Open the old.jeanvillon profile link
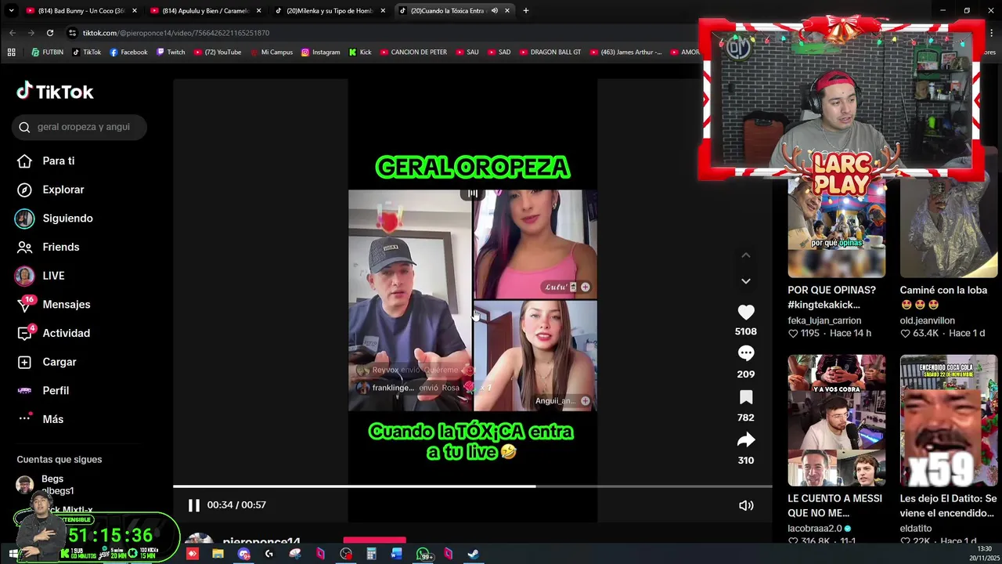1002x564 pixels. click(927, 320)
